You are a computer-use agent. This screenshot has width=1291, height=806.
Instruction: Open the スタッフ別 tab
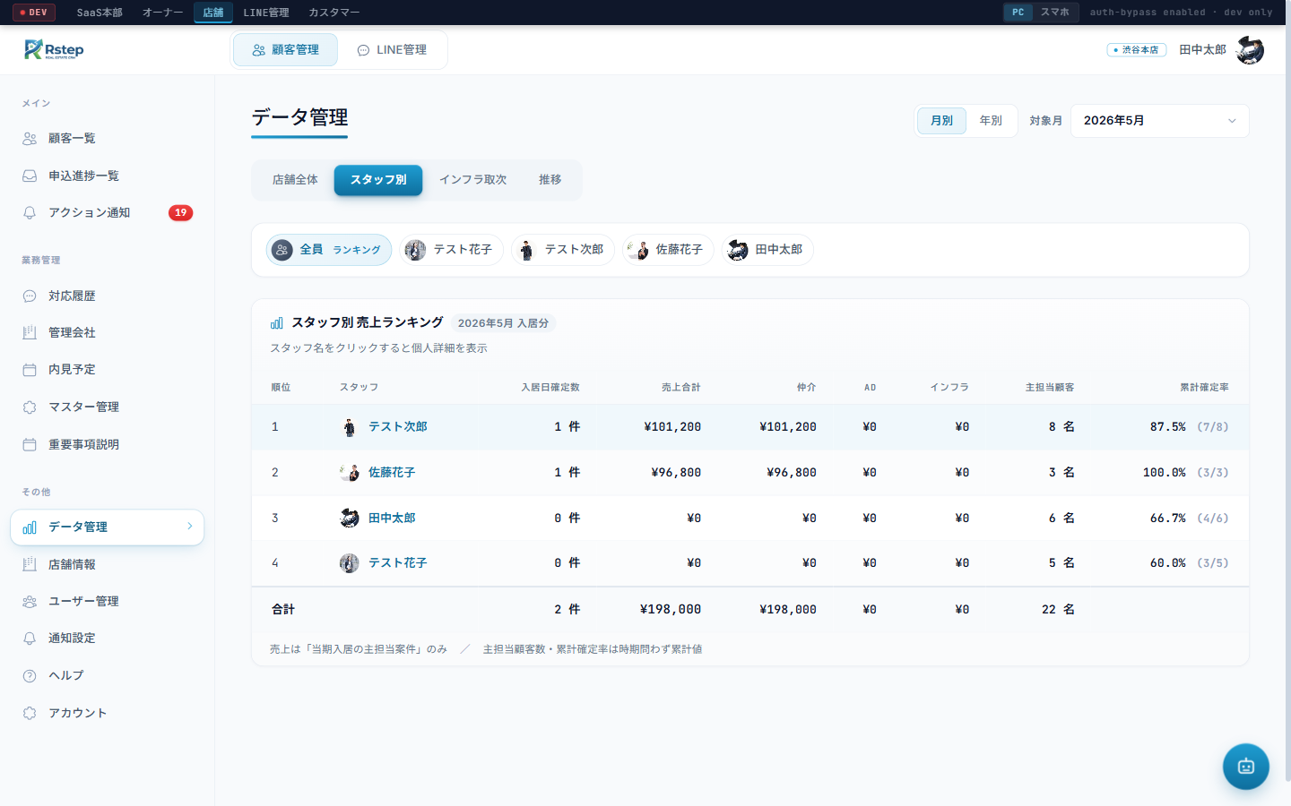click(378, 180)
